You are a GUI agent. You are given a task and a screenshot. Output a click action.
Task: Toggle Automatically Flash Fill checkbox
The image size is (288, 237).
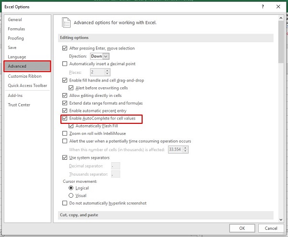coord(72,126)
